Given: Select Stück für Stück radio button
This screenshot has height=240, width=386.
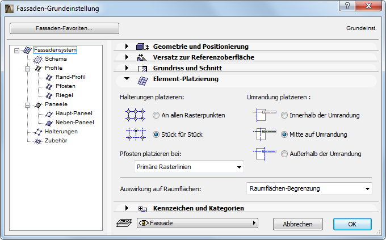Looking at the screenshot, I should tap(156, 134).
